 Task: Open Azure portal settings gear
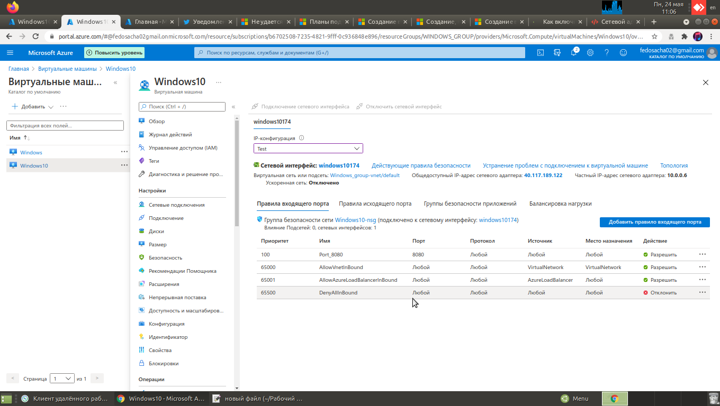click(590, 53)
